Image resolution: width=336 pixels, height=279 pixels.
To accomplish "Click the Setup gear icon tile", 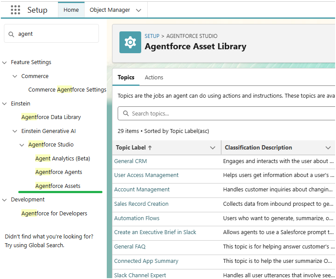I will (130, 42).
